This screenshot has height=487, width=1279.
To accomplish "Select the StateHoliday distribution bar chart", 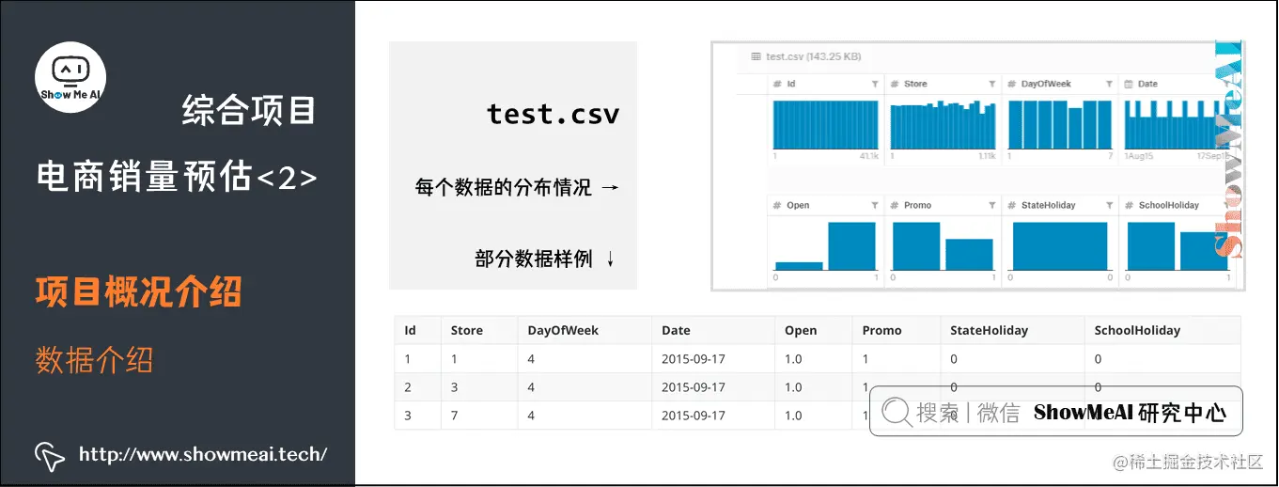I will tap(1059, 246).
